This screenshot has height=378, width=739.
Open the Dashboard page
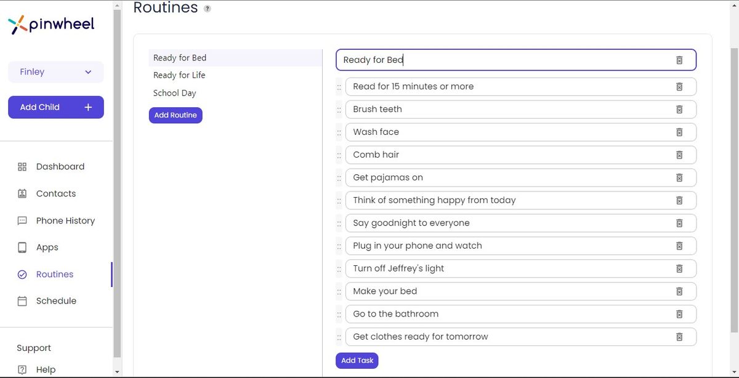[60, 167]
